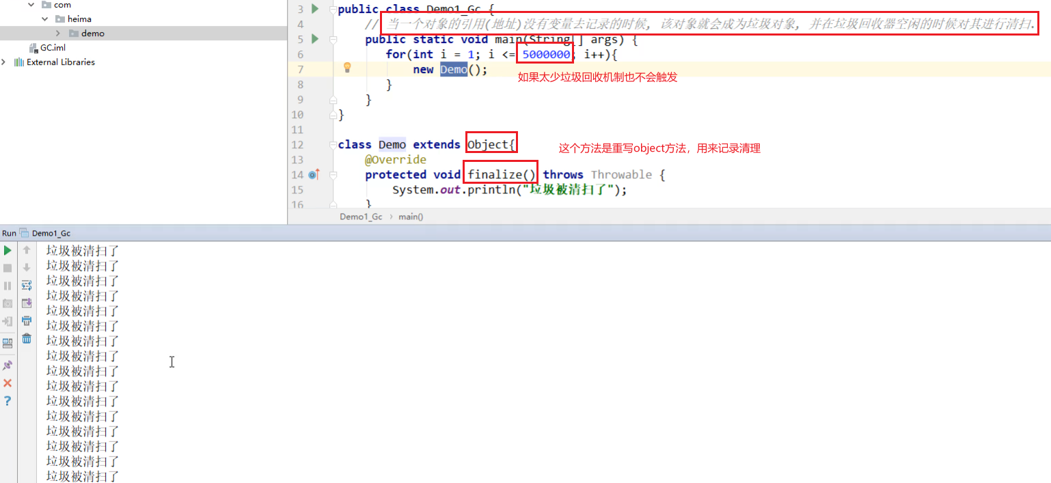Click the Restore Layout icon
Image resolution: width=1051 pixels, height=483 pixels.
[8, 344]
